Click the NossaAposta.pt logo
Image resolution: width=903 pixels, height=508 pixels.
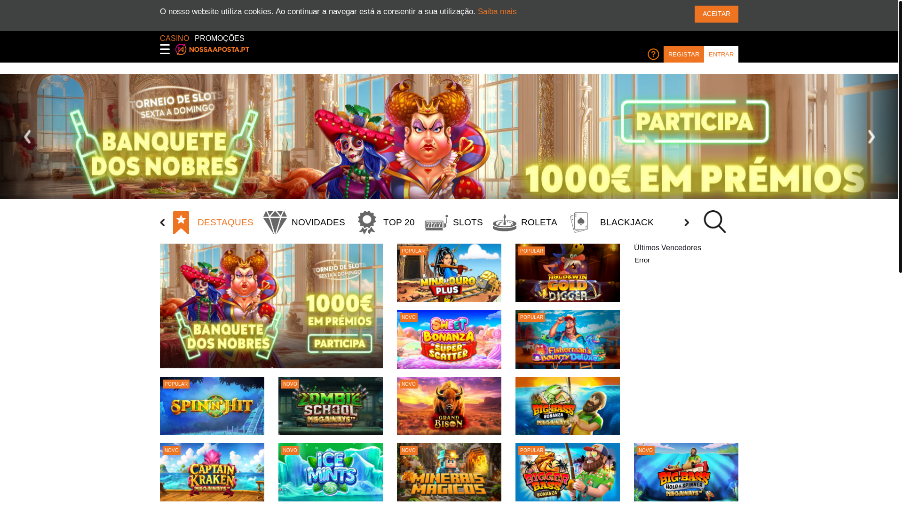click(212, 49)
